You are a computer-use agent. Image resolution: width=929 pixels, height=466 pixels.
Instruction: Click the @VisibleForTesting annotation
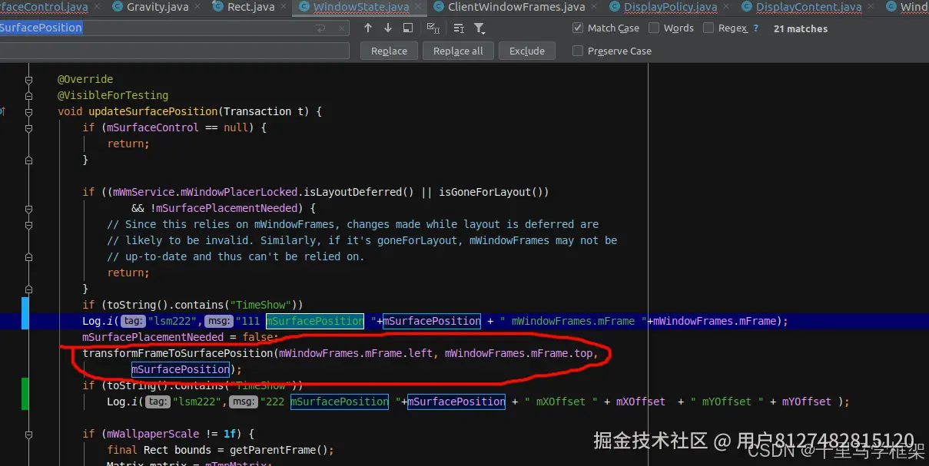tap(113, 95)
